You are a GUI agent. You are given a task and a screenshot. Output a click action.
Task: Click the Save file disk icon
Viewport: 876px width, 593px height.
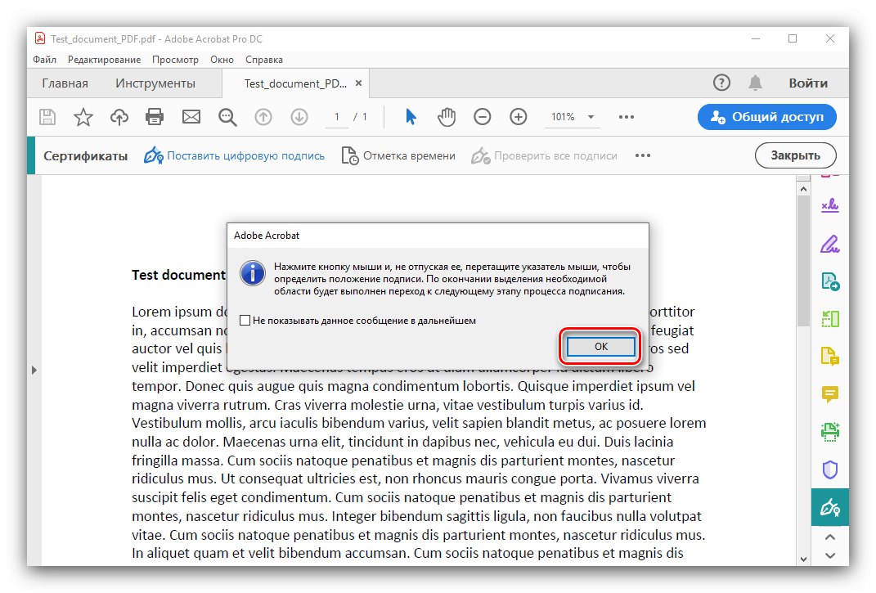47,117
